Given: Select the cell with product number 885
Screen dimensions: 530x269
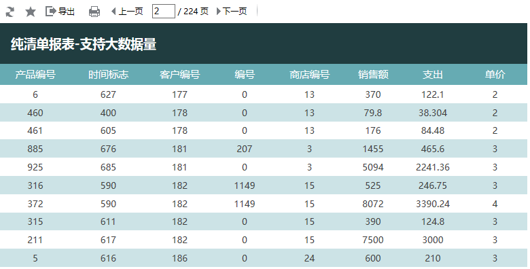Looking at the screenshot, I should [x=35, y=149].
